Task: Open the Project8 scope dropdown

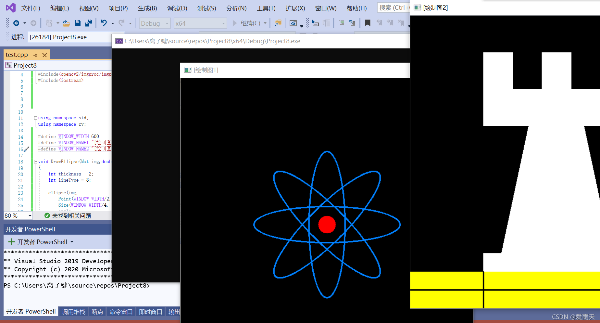Action: 58,65
